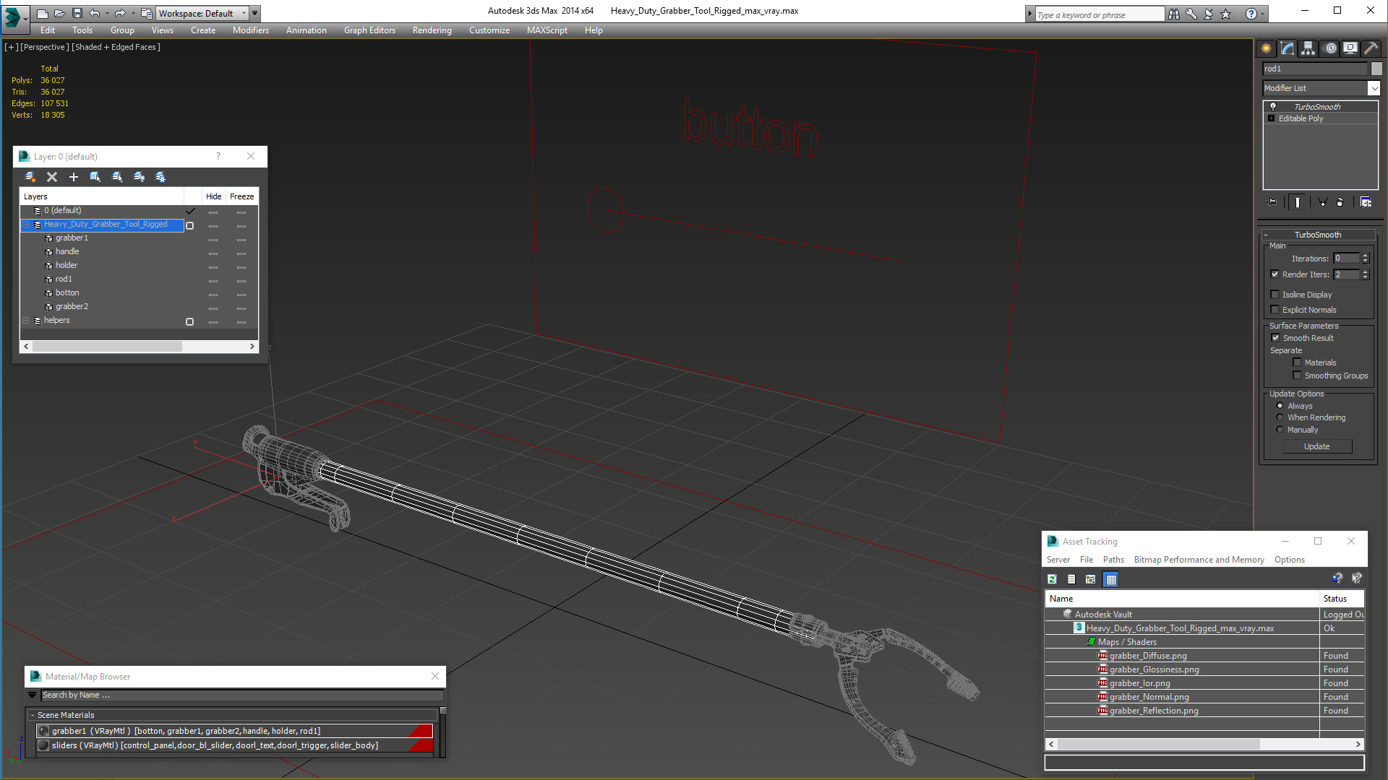Open the Graph Editors menu

369,30
